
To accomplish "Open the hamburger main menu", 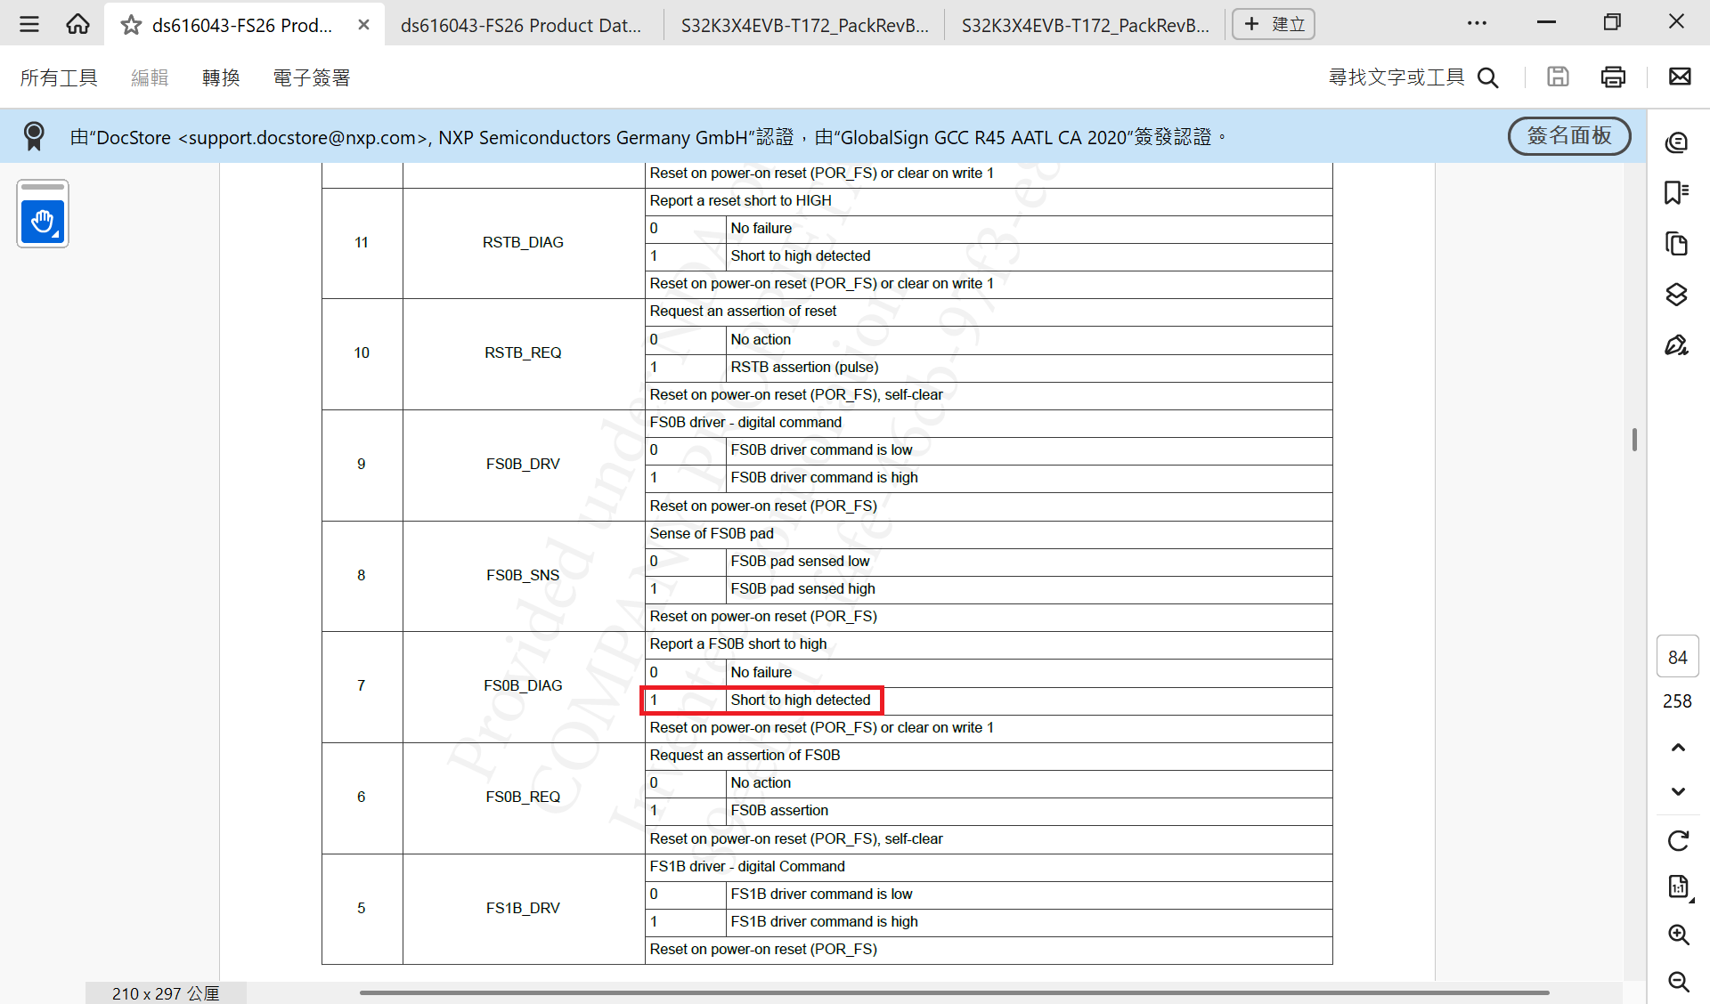I will pos(29,24).
